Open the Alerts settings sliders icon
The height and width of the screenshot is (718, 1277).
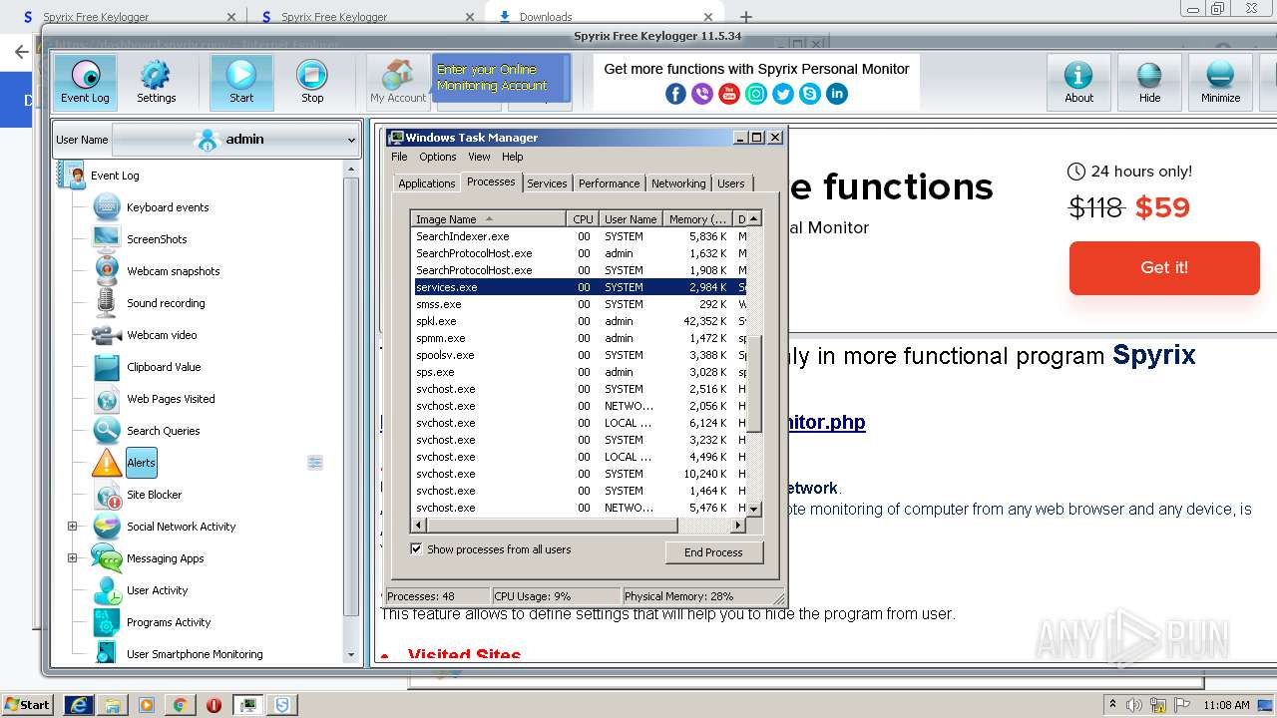click(315, 463)
